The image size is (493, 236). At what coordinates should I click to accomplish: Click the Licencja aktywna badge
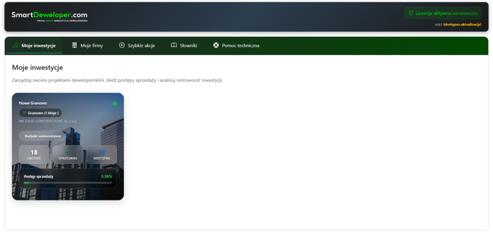click(x=442, y=13)
